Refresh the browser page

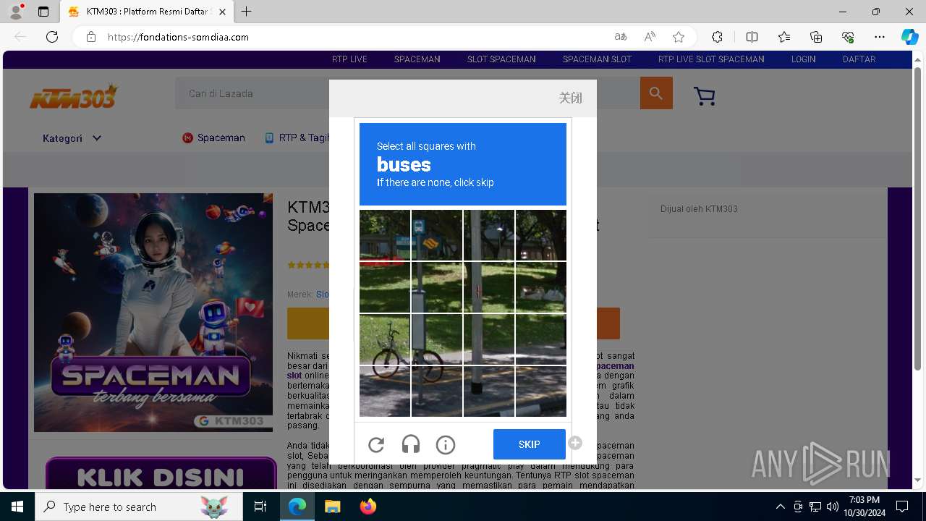(x=52, y=37)
